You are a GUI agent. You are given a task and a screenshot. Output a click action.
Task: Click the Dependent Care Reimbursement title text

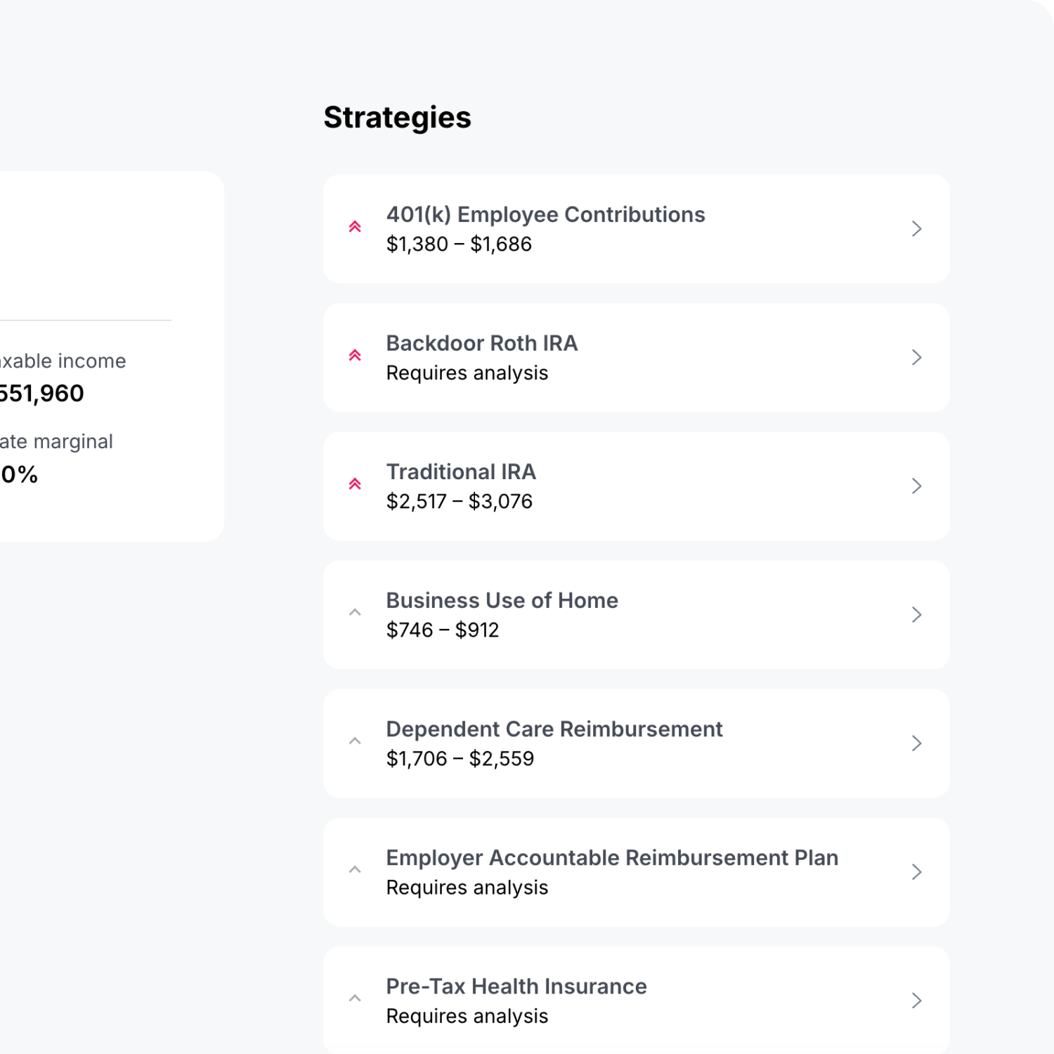[x=554, y=729]
